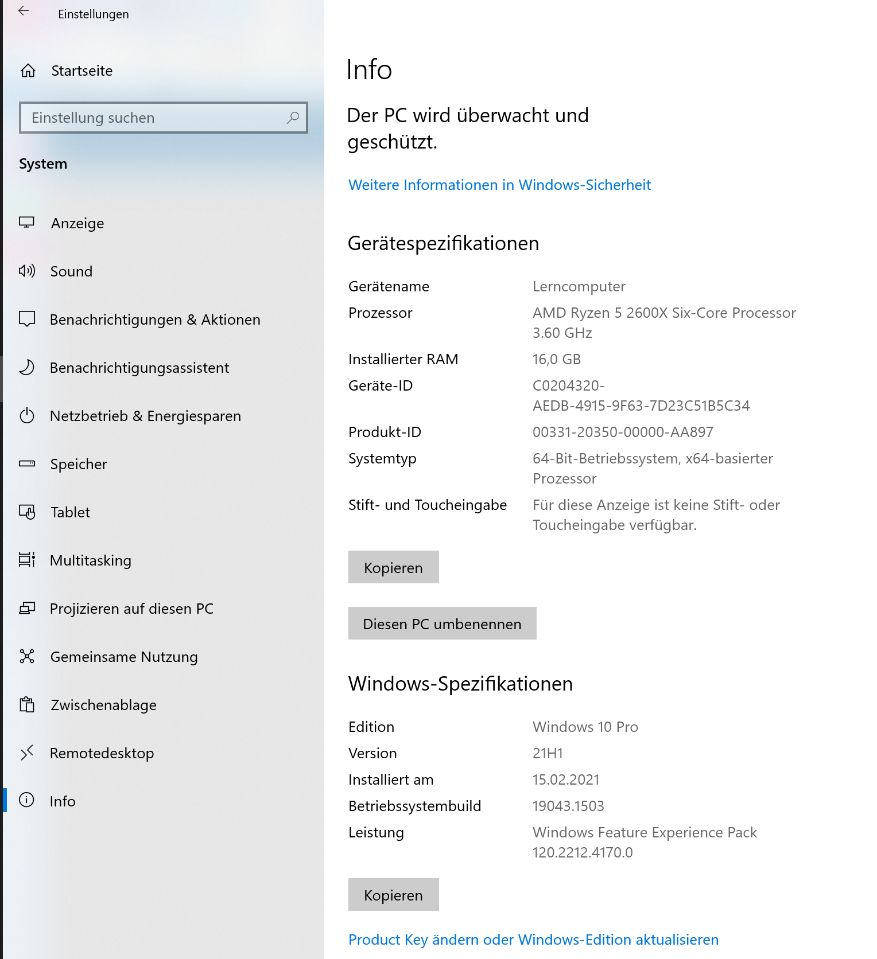Click the Speicher drive icon
This screenshot has height=959, width=877.
[27, 463]
